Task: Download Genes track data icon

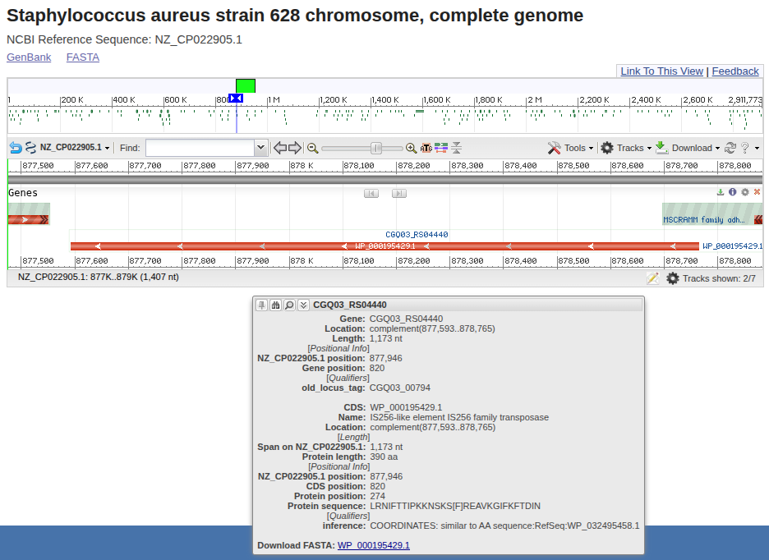Action: [x=721, y=192]
